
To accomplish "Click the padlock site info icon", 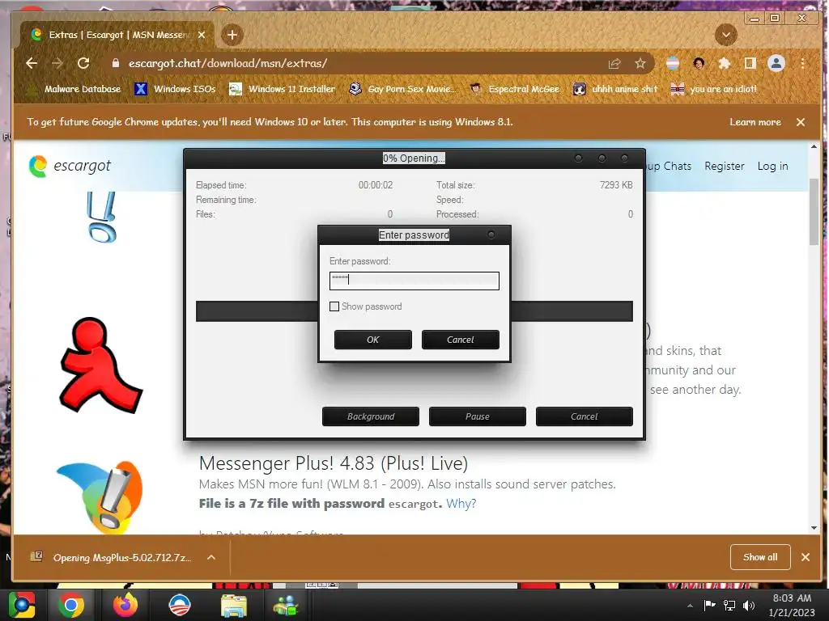I will [x=115, y=63].
